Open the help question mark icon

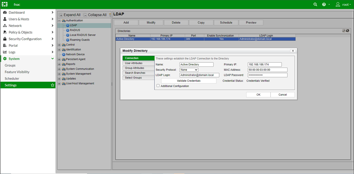coord(324,4)
